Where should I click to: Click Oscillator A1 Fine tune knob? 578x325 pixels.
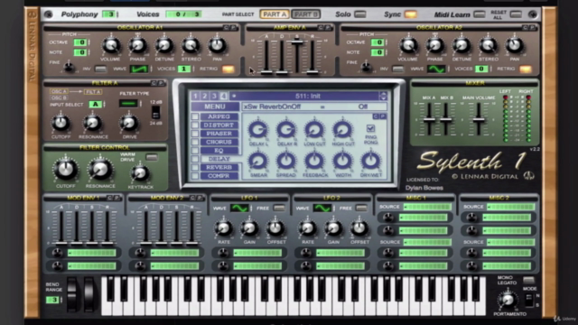pyautogui.click(x=69, y=67)
